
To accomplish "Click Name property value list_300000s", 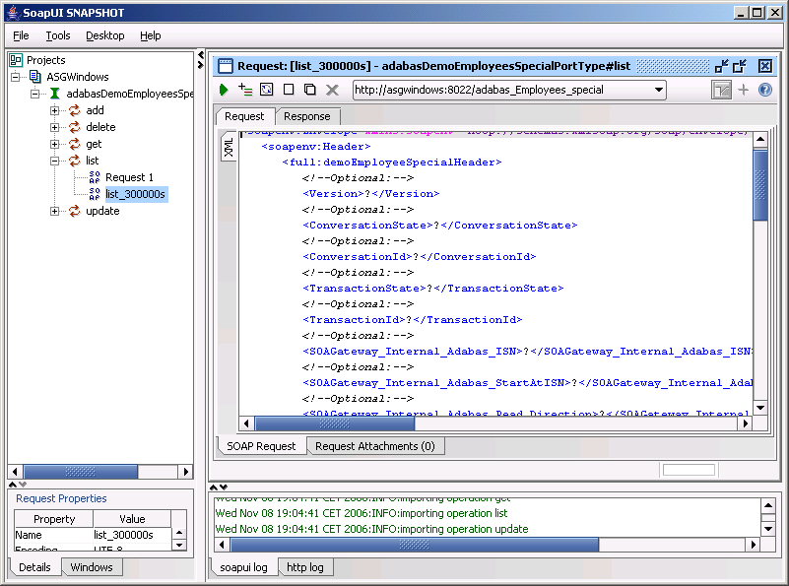I will click(132, 535).
